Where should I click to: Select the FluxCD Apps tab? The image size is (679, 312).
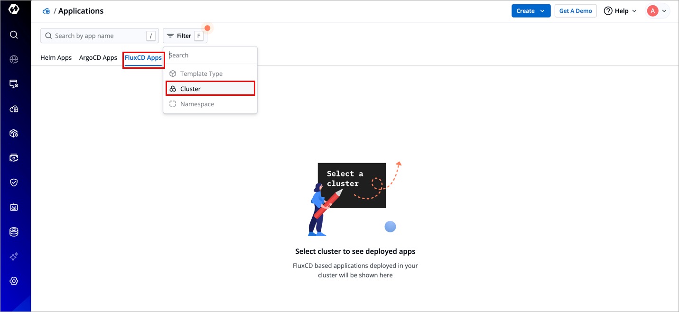[x=143, y=58]
